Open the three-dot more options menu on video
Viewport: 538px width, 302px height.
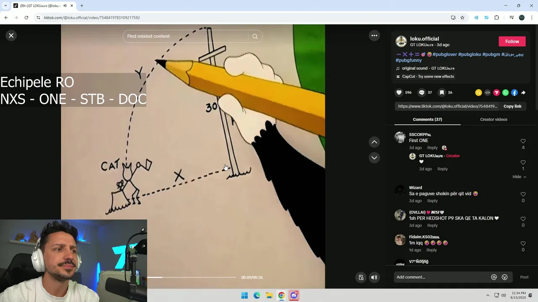point(374,36)
